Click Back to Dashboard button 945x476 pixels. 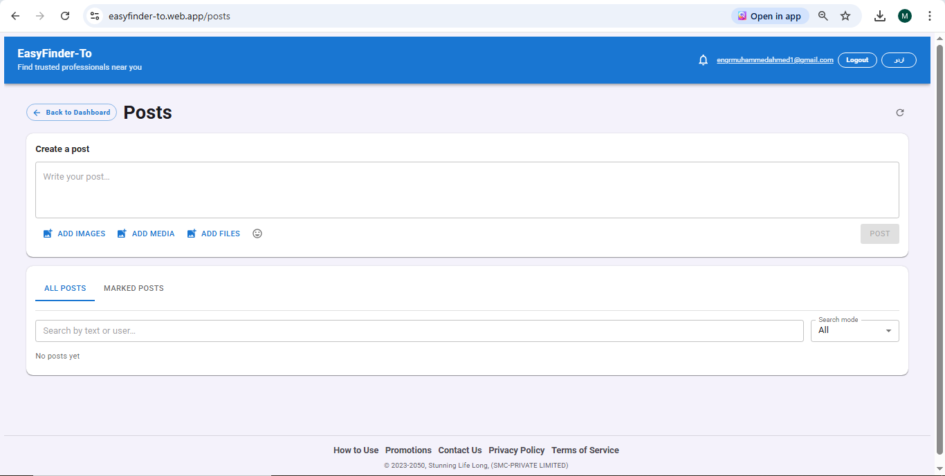coord(71,113)
